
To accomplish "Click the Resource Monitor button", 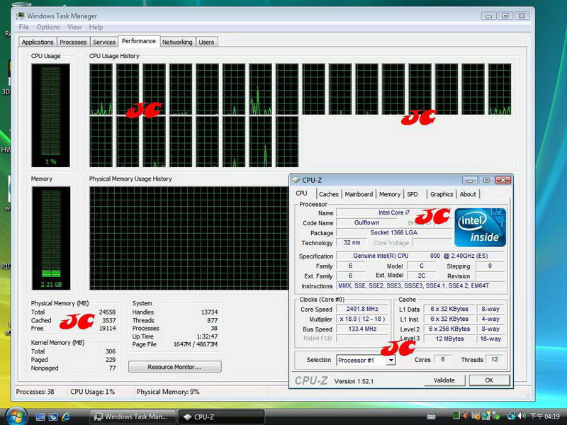I will (174, 367).
